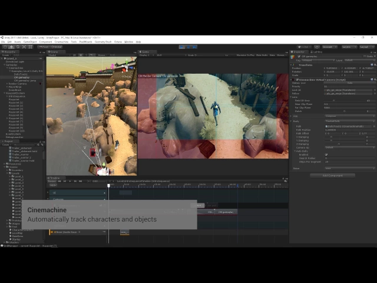
Task: Click the Path Position input field
Action: tap(350, 130)
